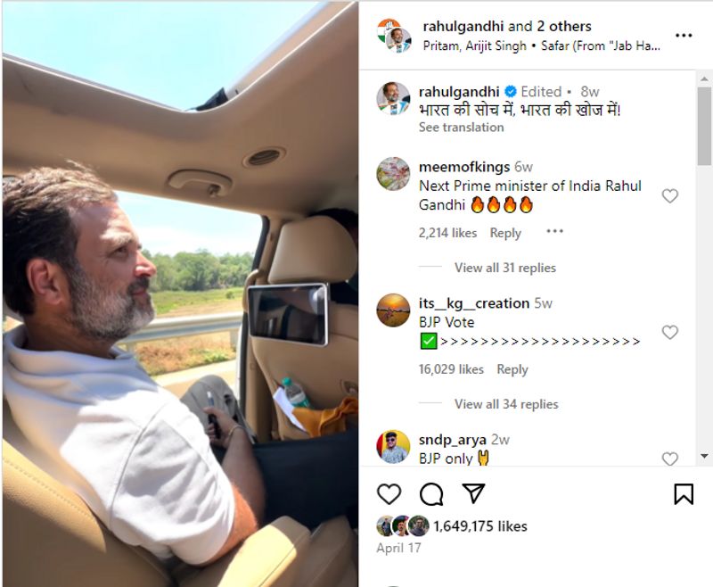Image resolution: width=713 pixels, height=587 pixels.
Task: Open sndp_arya profile picture
Action: click(393, 447)
